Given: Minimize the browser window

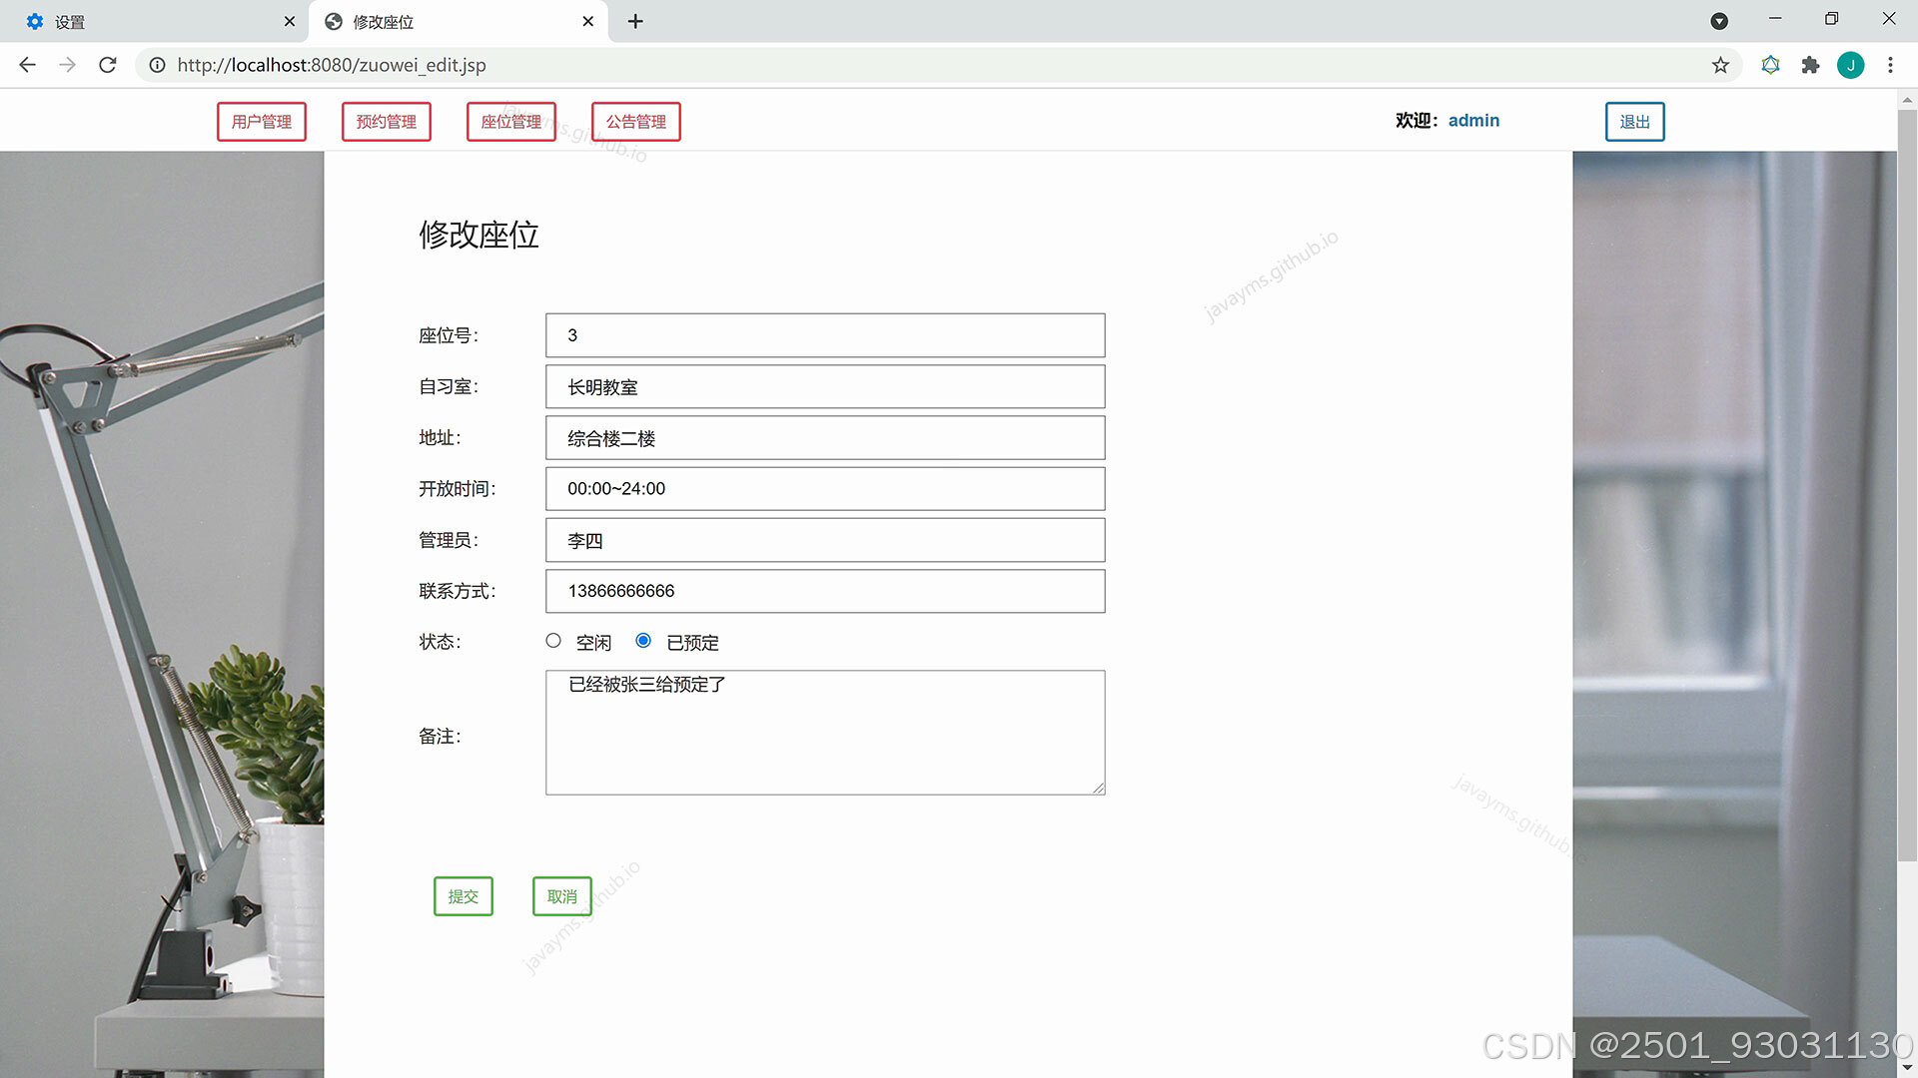Looking at the screenshot, I should [1775, 19].
